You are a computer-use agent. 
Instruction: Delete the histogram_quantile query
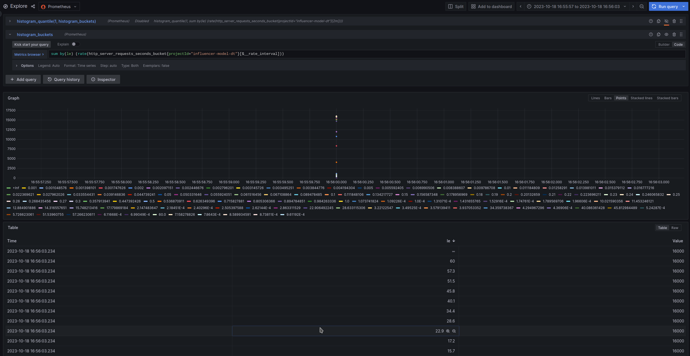click(674, 21)
